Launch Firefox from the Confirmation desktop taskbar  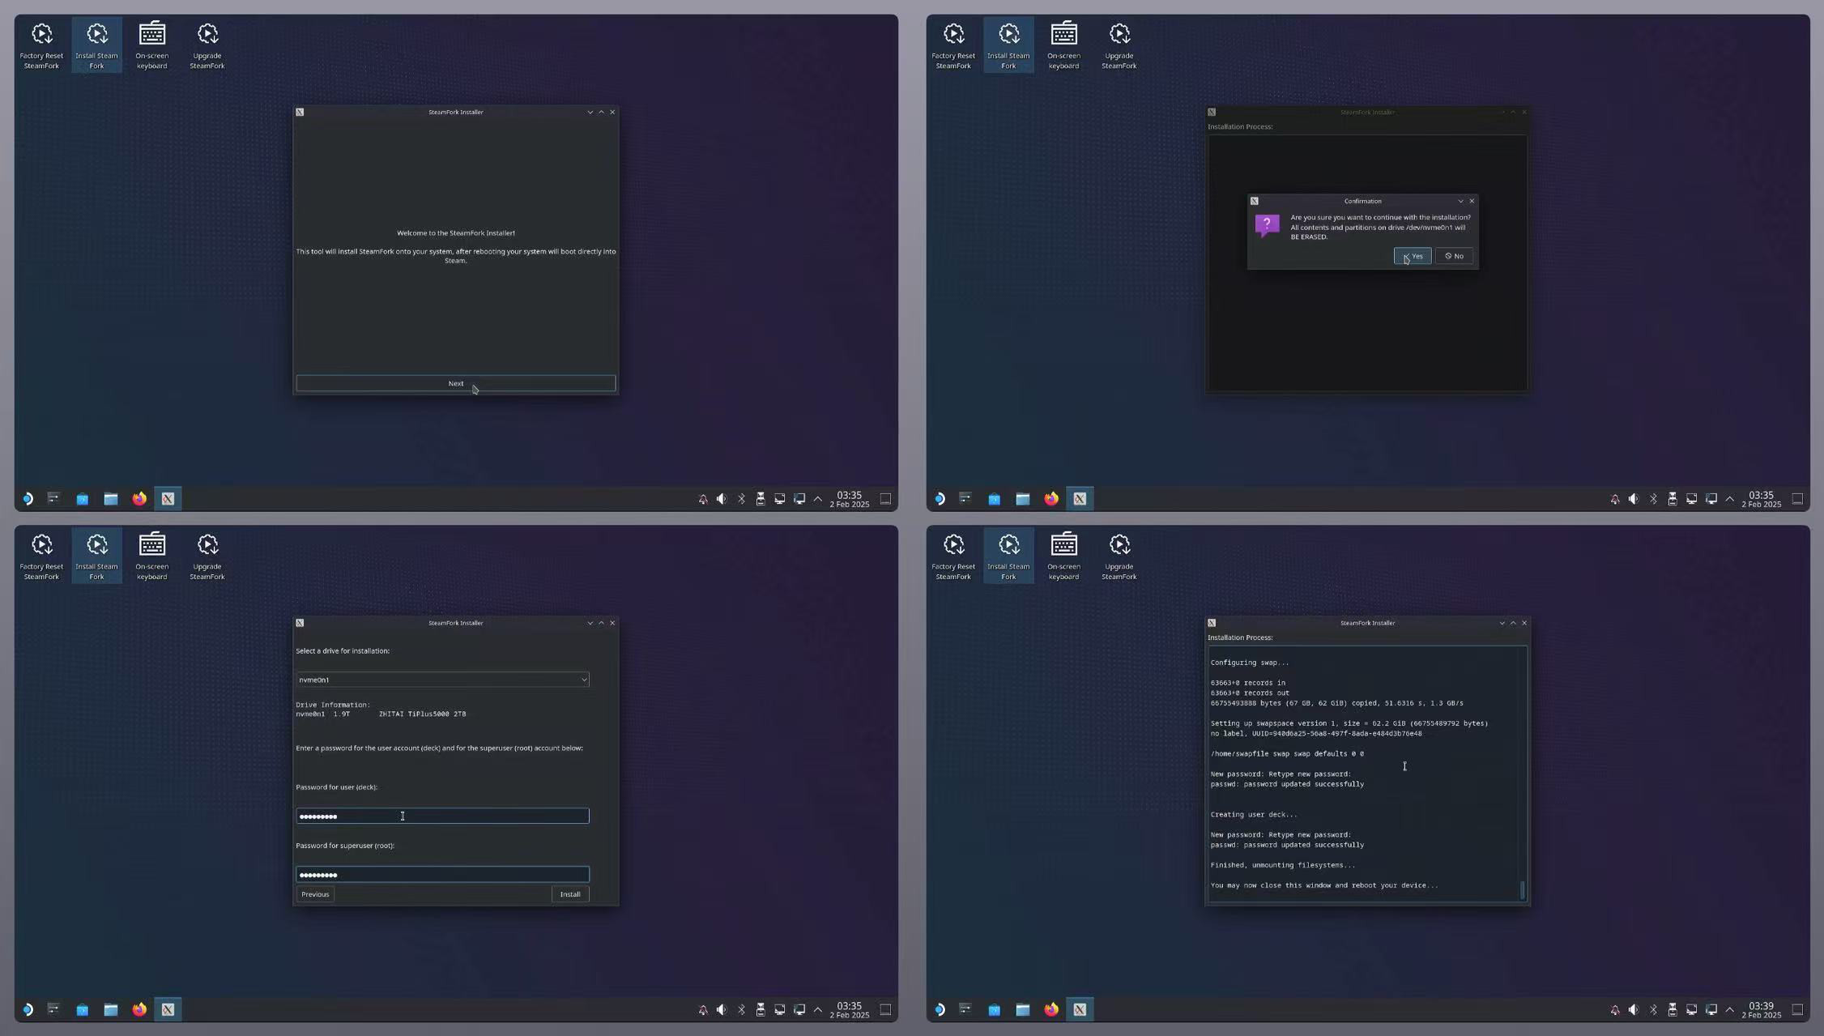1051,499
